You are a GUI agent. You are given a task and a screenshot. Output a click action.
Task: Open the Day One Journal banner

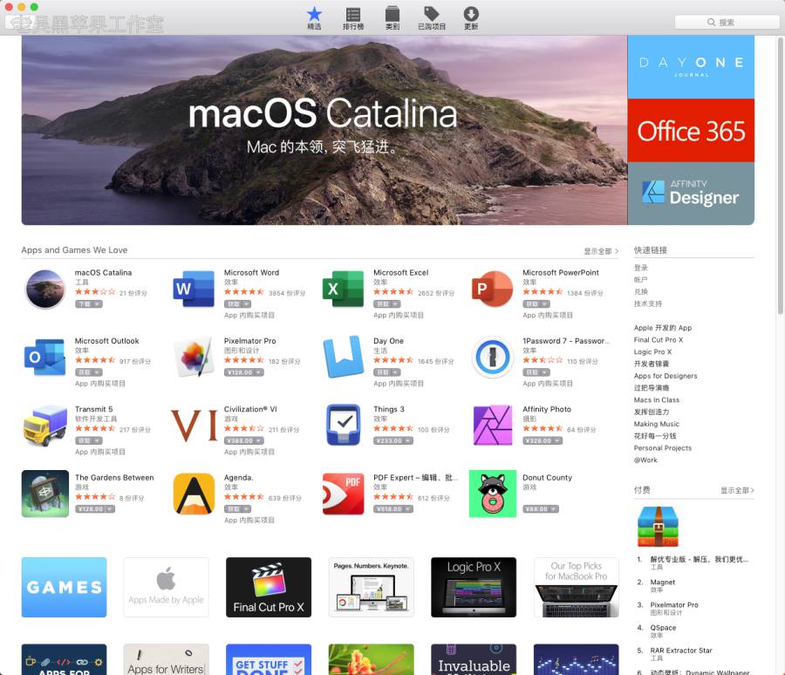[691, 66]
